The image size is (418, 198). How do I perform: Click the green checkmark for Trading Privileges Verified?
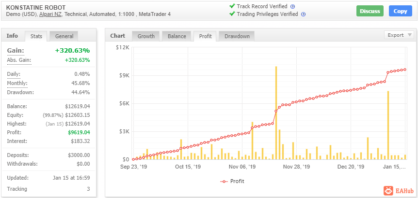point(232,14)
